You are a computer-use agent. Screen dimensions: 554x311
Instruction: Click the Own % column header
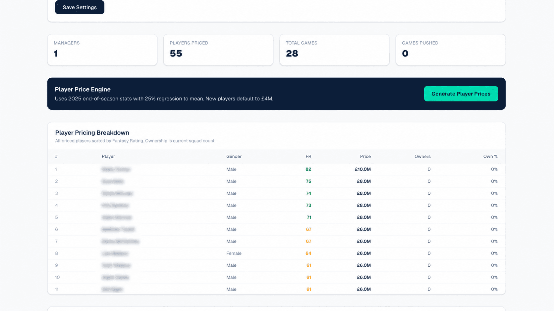(490, 157)
